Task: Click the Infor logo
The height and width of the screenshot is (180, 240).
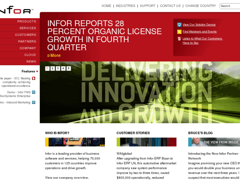Action: coord(16,10)
